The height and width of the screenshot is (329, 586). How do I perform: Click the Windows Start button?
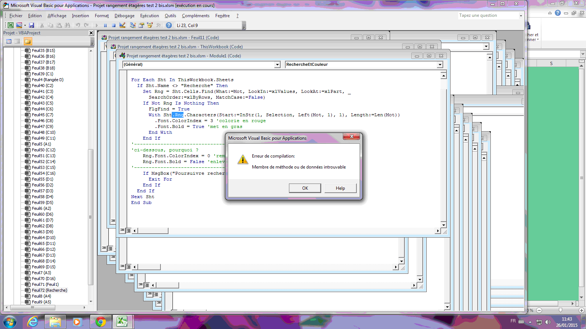coord(10,322)
